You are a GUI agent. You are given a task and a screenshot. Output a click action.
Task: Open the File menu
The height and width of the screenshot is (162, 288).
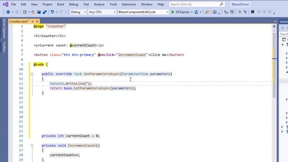click(13, 4)
